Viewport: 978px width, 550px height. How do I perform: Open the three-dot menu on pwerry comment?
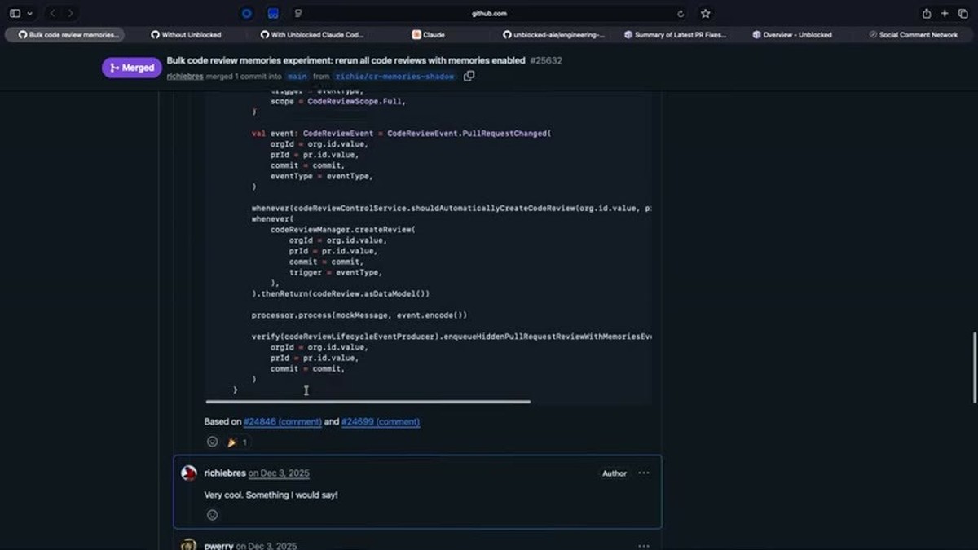pyautogui.click(x=644, y=546)
